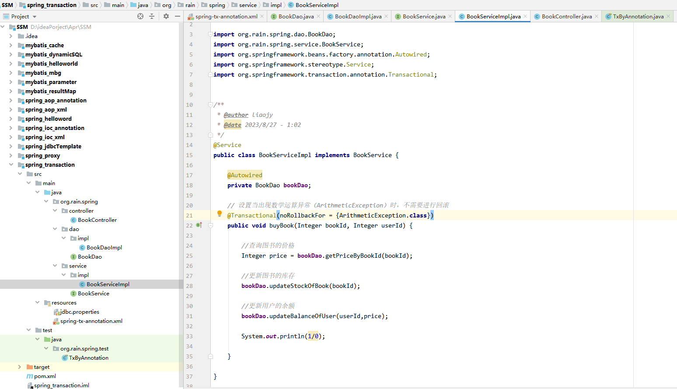Click the implements gutter icon on line 22
Screen dimensions: 677x389
coord(199,225)
